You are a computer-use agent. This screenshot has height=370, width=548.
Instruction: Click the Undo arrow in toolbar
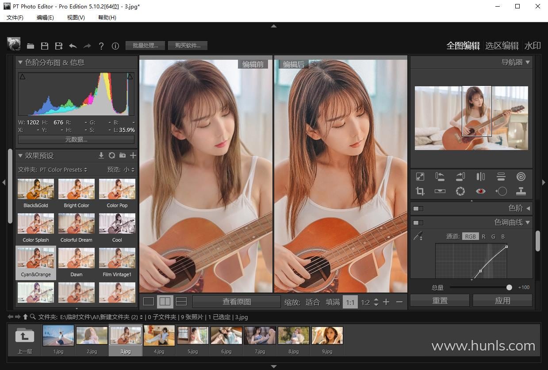[73, 46]
